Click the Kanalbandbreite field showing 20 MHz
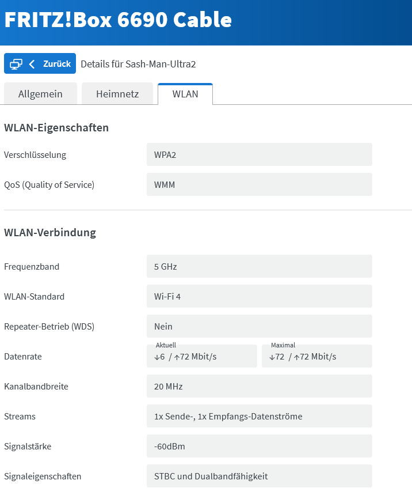 (x=260, y=386)
